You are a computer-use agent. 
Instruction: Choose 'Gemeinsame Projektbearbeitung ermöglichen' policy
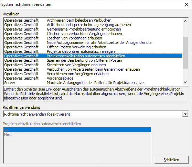93,29
